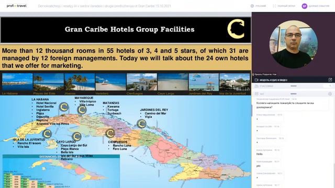Click "Hotel Nacional" in the La Habana list

tap(47, 103)
